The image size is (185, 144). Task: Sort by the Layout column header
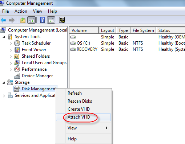[x=108, y=30]
